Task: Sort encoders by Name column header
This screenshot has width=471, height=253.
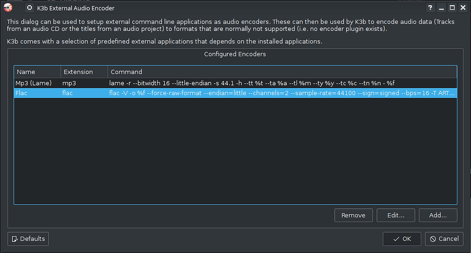Action: tap(37, 72)
